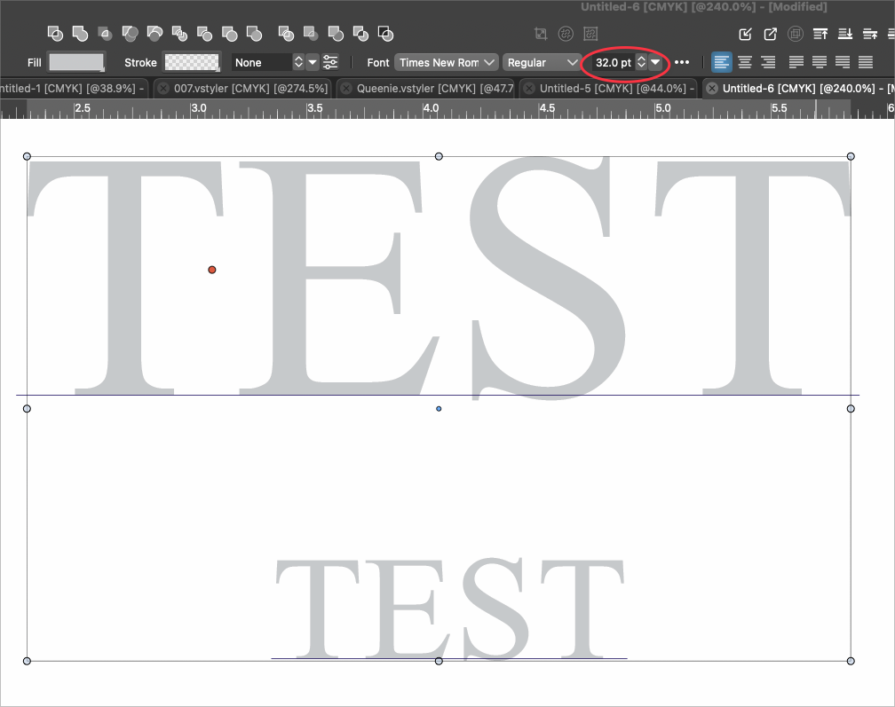Click the first boolean shape icon
The image size is (895, 707).
(x=55, y=34)
